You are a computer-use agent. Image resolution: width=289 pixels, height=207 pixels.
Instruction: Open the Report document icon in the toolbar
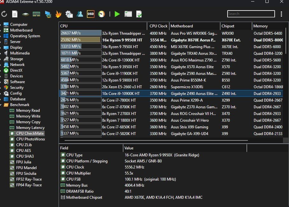coord(15,14)
